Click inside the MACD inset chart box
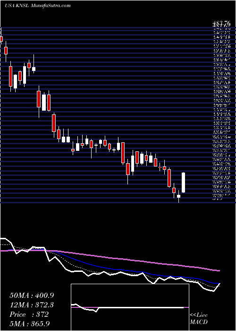This screenshot has width=236, height=331. 130,307
